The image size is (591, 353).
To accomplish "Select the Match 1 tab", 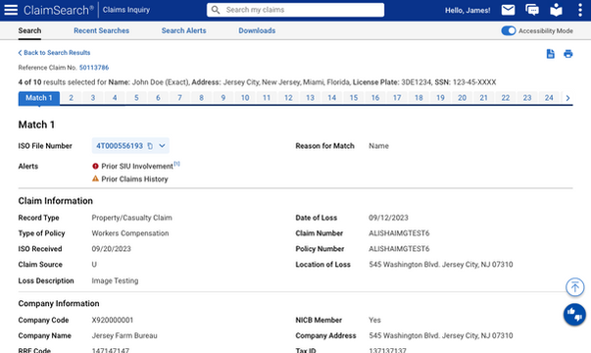I will tap(39, 98).
